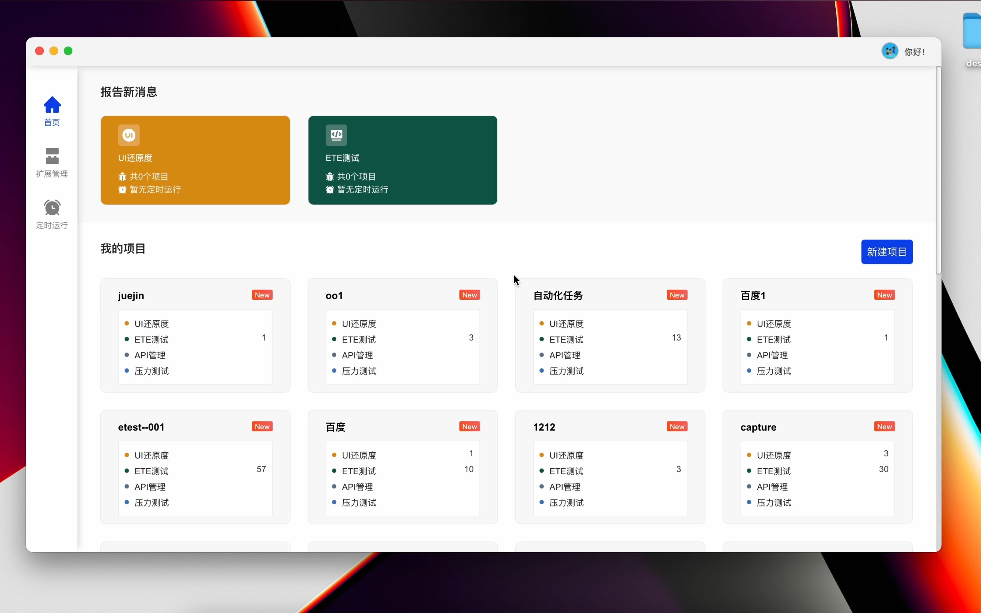Click bug icon on UI还原度 card
The image size is (981, 613).
point(122,177)
